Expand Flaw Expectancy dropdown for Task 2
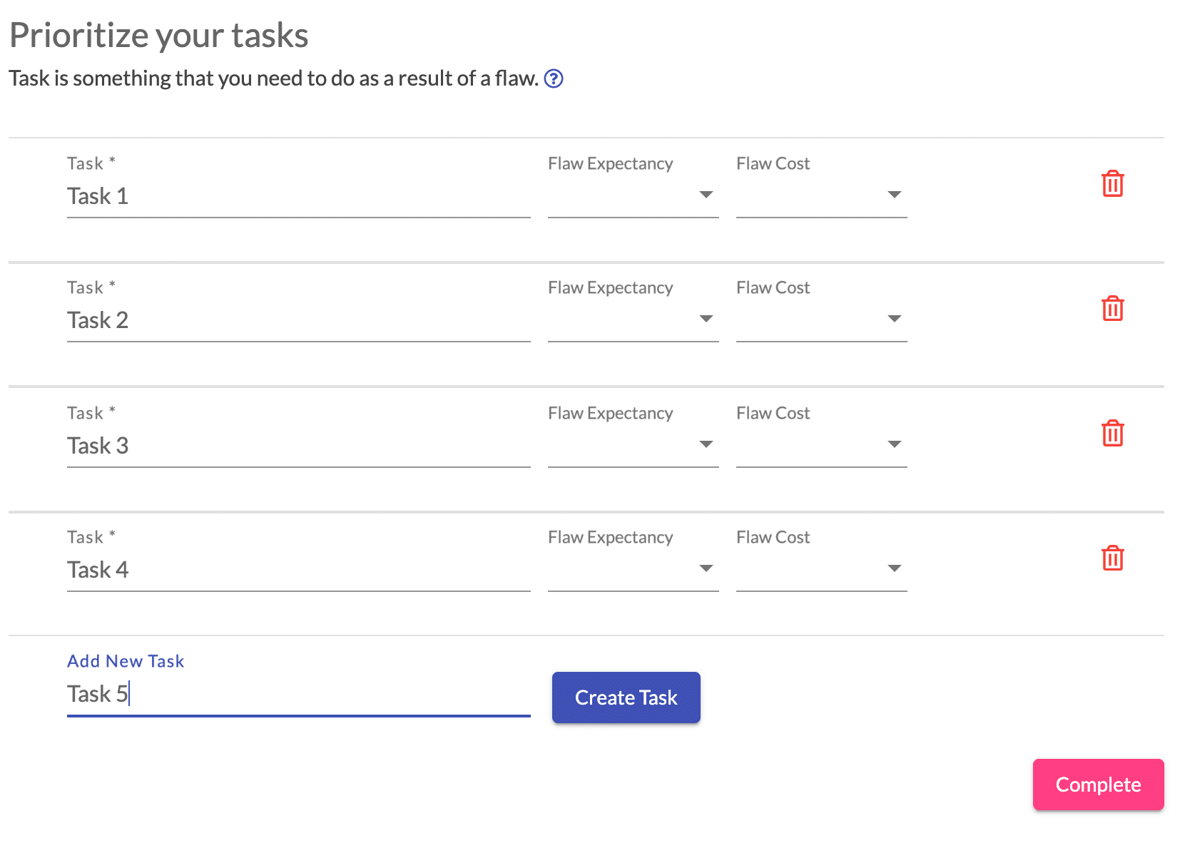Viewport: 1180px width, 843px height. click(633, 320)
